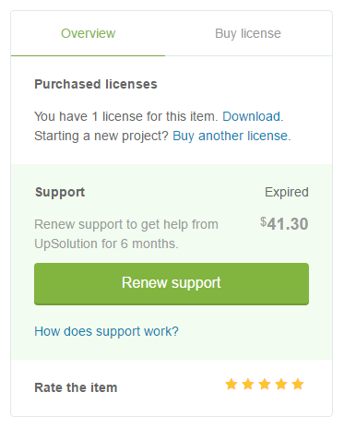This screenshot has width=344, height=428.
Task: Switch to the Overview tab
Action: (88, 33)
